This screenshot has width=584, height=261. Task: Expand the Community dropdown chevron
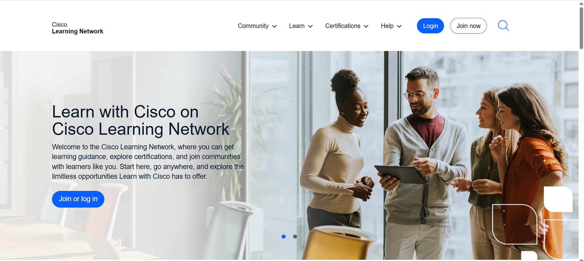pos(274,26)
